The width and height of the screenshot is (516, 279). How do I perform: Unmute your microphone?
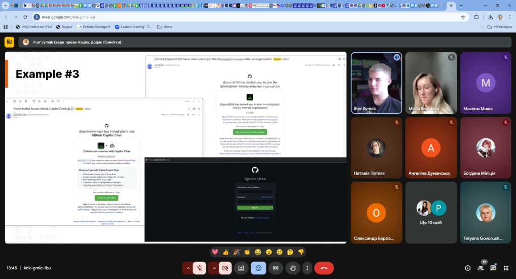point(200,268)
